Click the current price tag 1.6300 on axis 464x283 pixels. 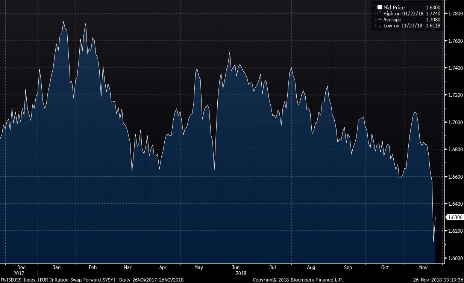tap(454, 217)
